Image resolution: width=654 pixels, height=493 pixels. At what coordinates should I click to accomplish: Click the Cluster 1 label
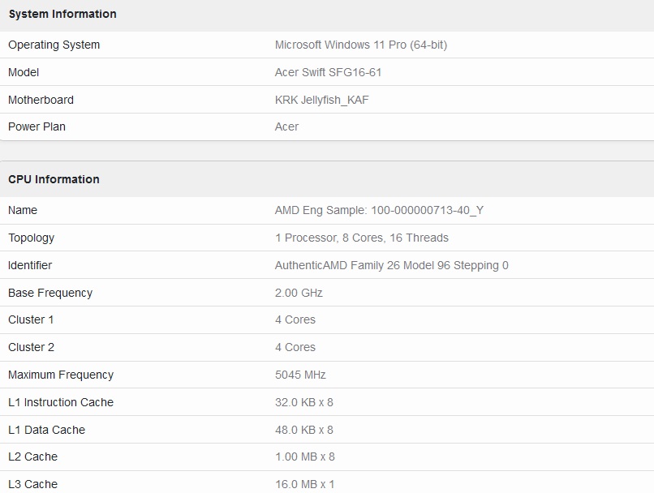(x=31, y=319)
